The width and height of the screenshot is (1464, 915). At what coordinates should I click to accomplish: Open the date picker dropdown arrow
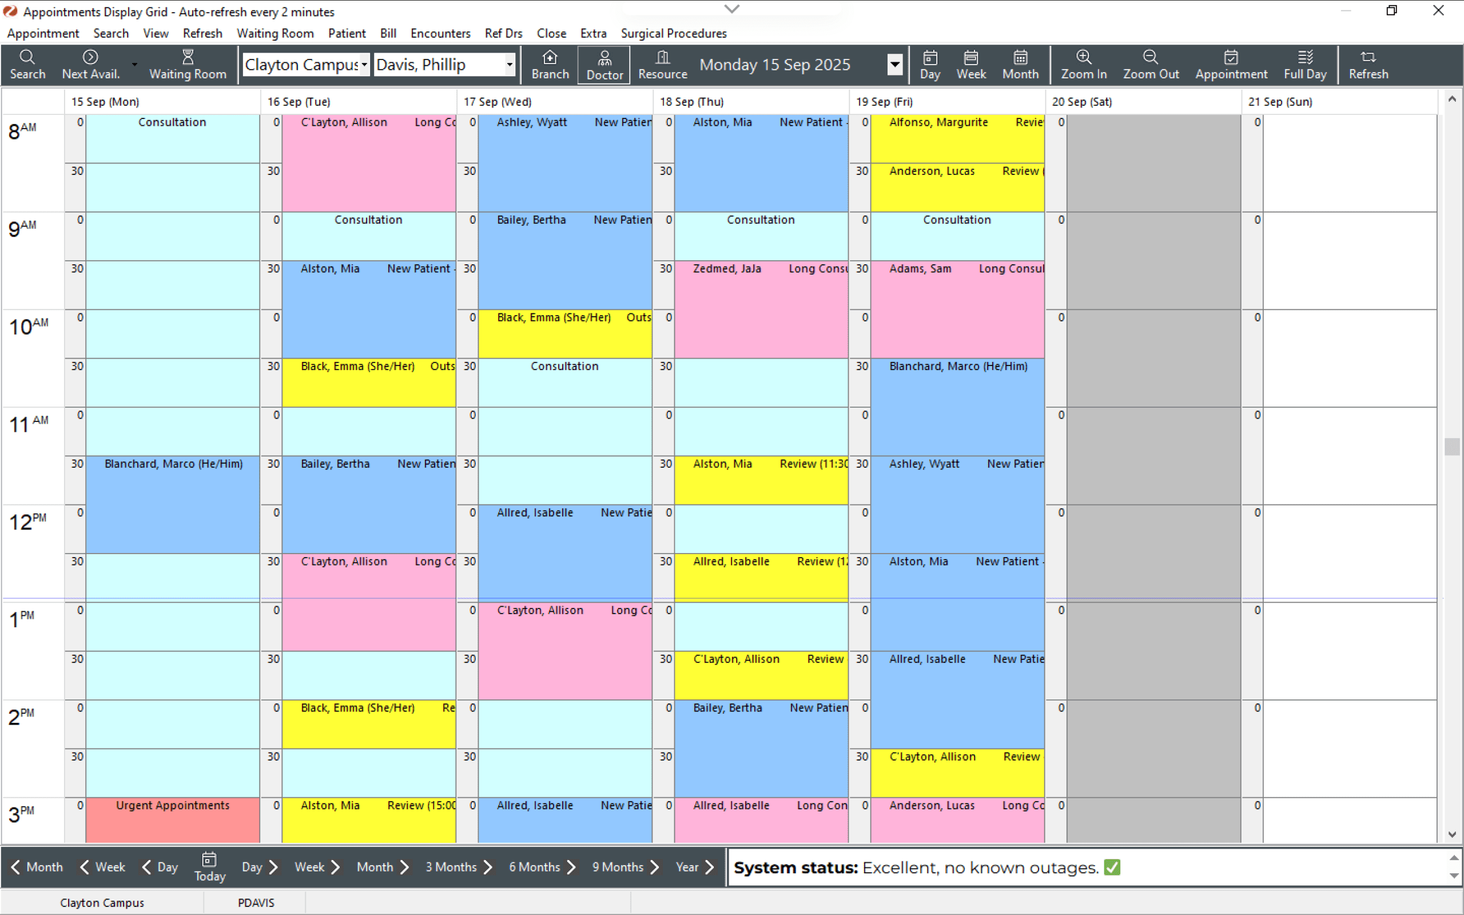[x=895, y=64]
